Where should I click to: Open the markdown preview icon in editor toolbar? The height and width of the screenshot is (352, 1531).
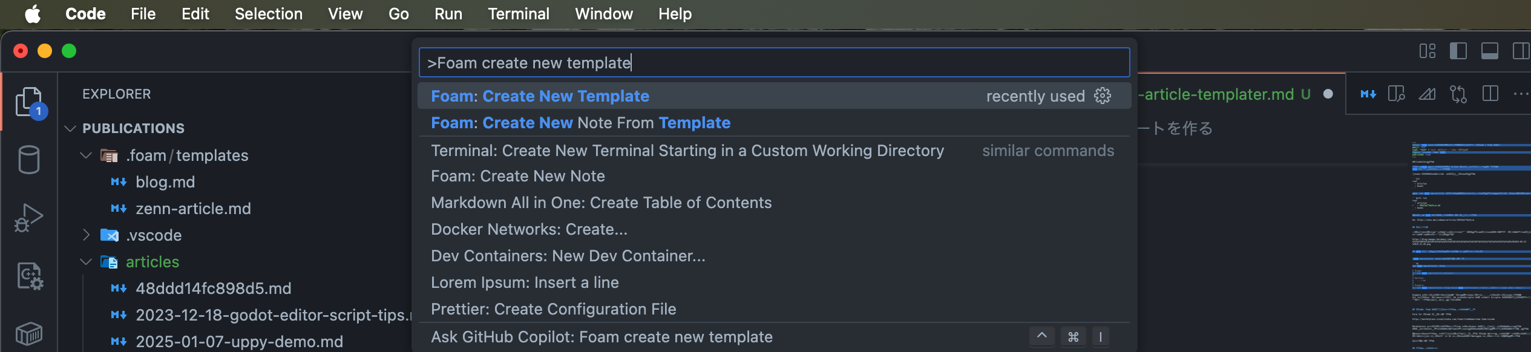click(x=1368, y=94)
